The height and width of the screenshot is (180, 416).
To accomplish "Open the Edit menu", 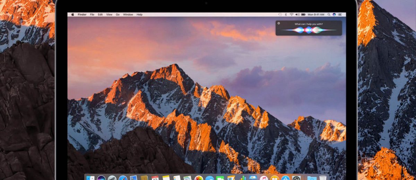I will 100,15.
